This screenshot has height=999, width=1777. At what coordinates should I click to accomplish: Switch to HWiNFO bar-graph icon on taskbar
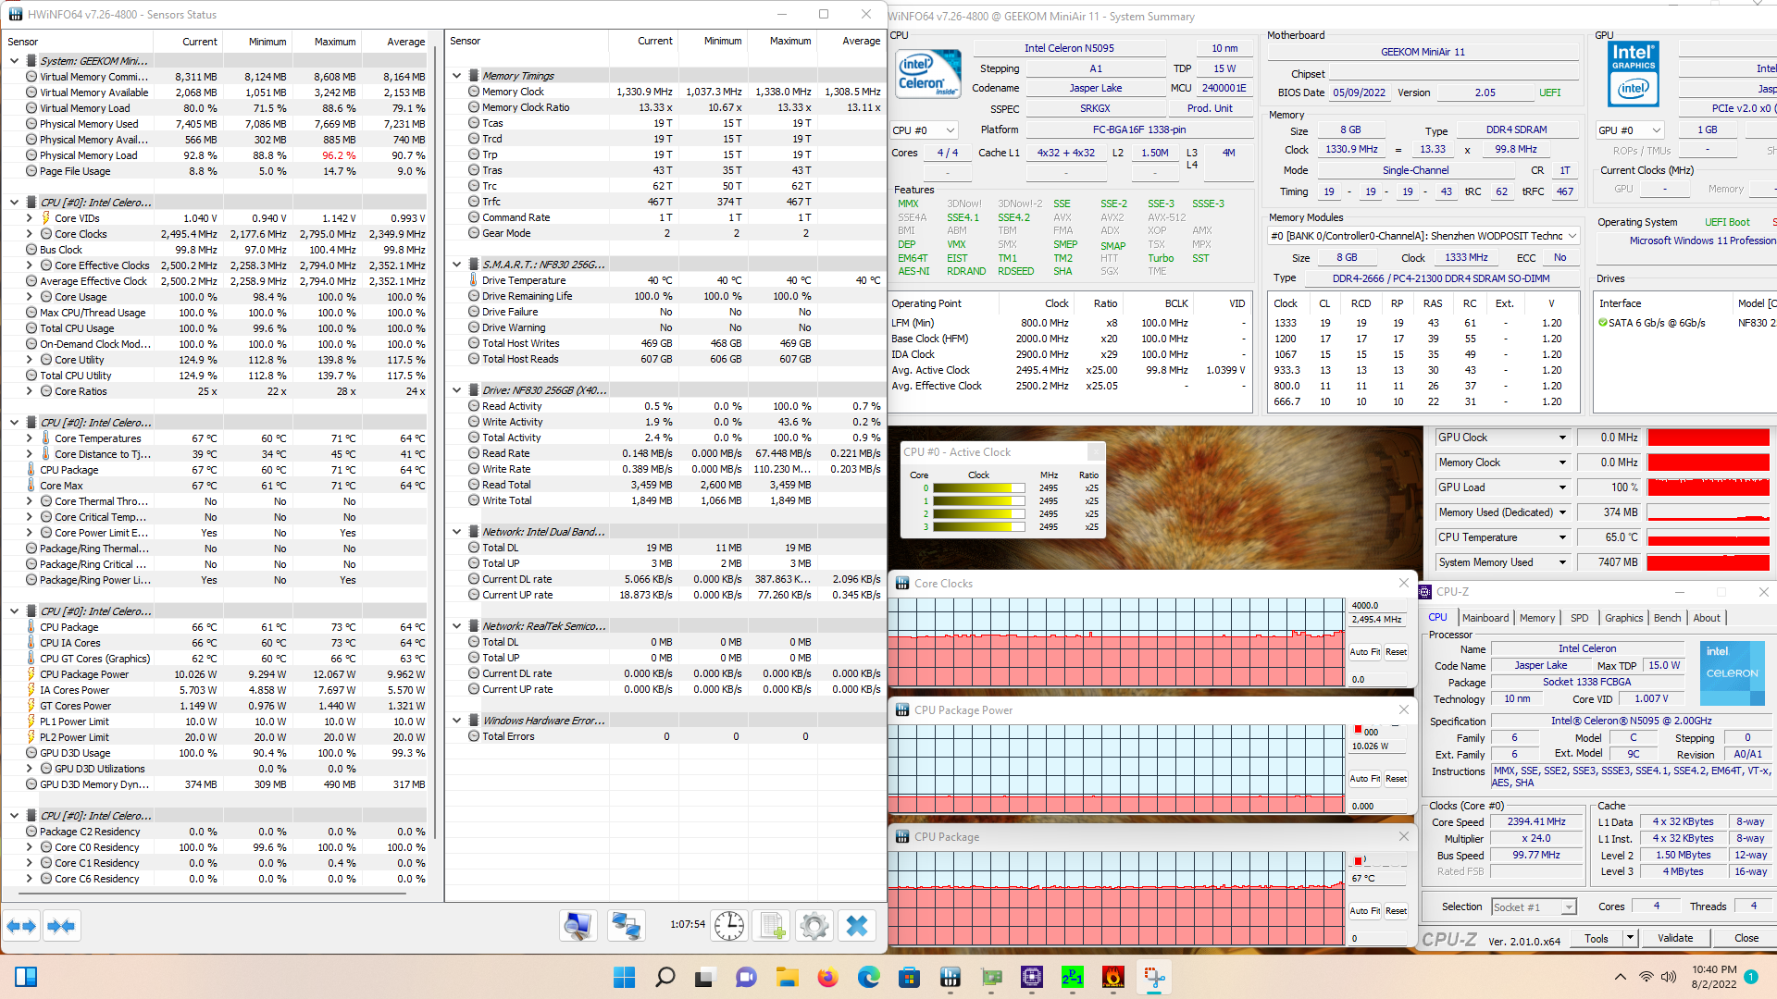coord(950,977)
